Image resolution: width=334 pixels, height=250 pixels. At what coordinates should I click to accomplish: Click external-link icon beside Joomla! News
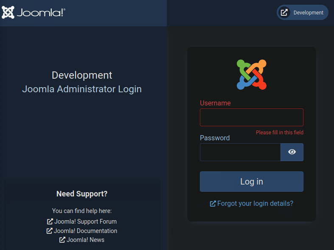[62, 240]
